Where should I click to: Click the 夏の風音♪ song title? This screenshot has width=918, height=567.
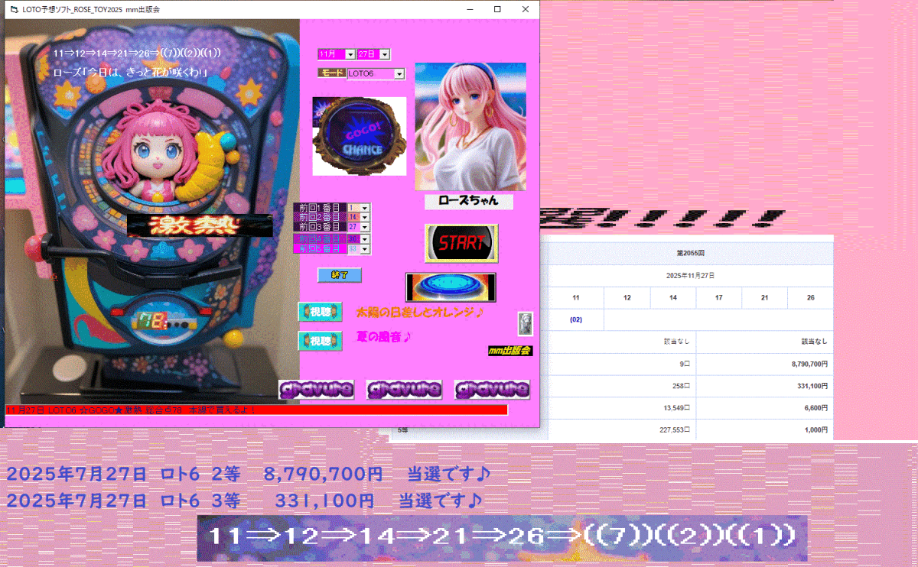[x=383, y=337]
